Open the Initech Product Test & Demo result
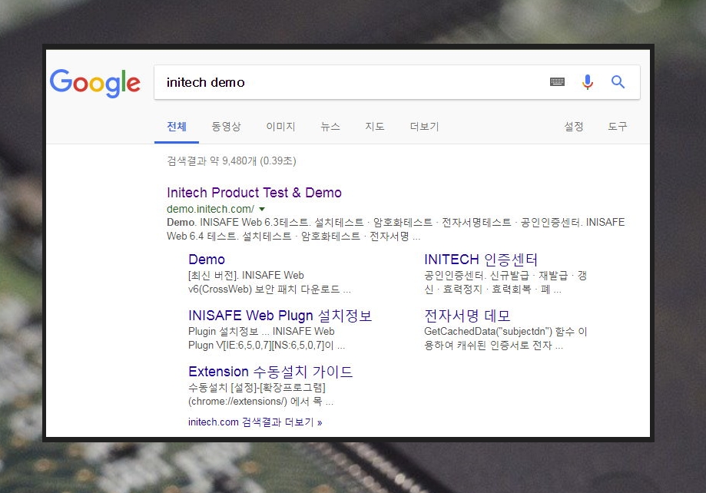 coord(254,193)
